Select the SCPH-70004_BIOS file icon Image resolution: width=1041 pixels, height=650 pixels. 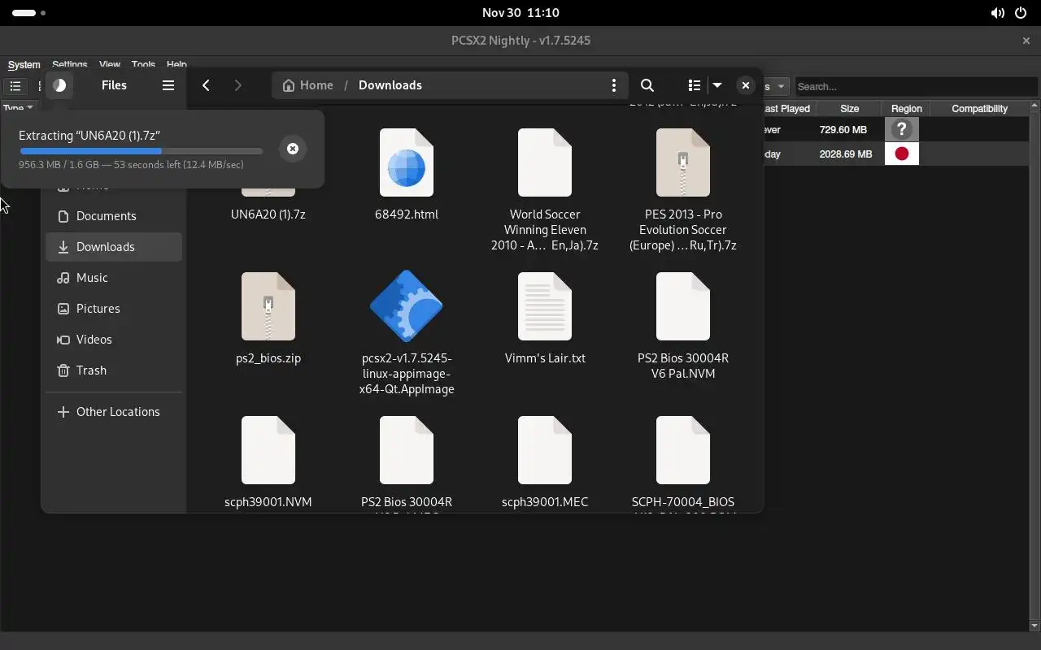click(683, 450)
